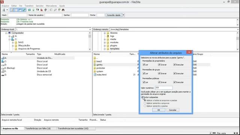Open the Endereço local path dropdown
This screenshot has width=240, height=135.
coord(90,29)
